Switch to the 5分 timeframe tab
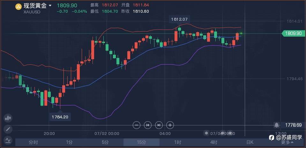This screenshot has height=148, width=306. click(x=105, y=142)
